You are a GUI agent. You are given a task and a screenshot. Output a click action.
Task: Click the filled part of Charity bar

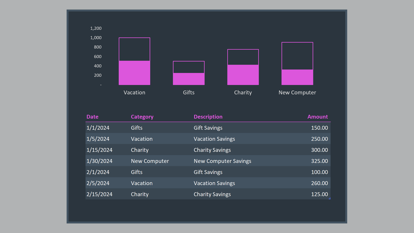point(243,75)
